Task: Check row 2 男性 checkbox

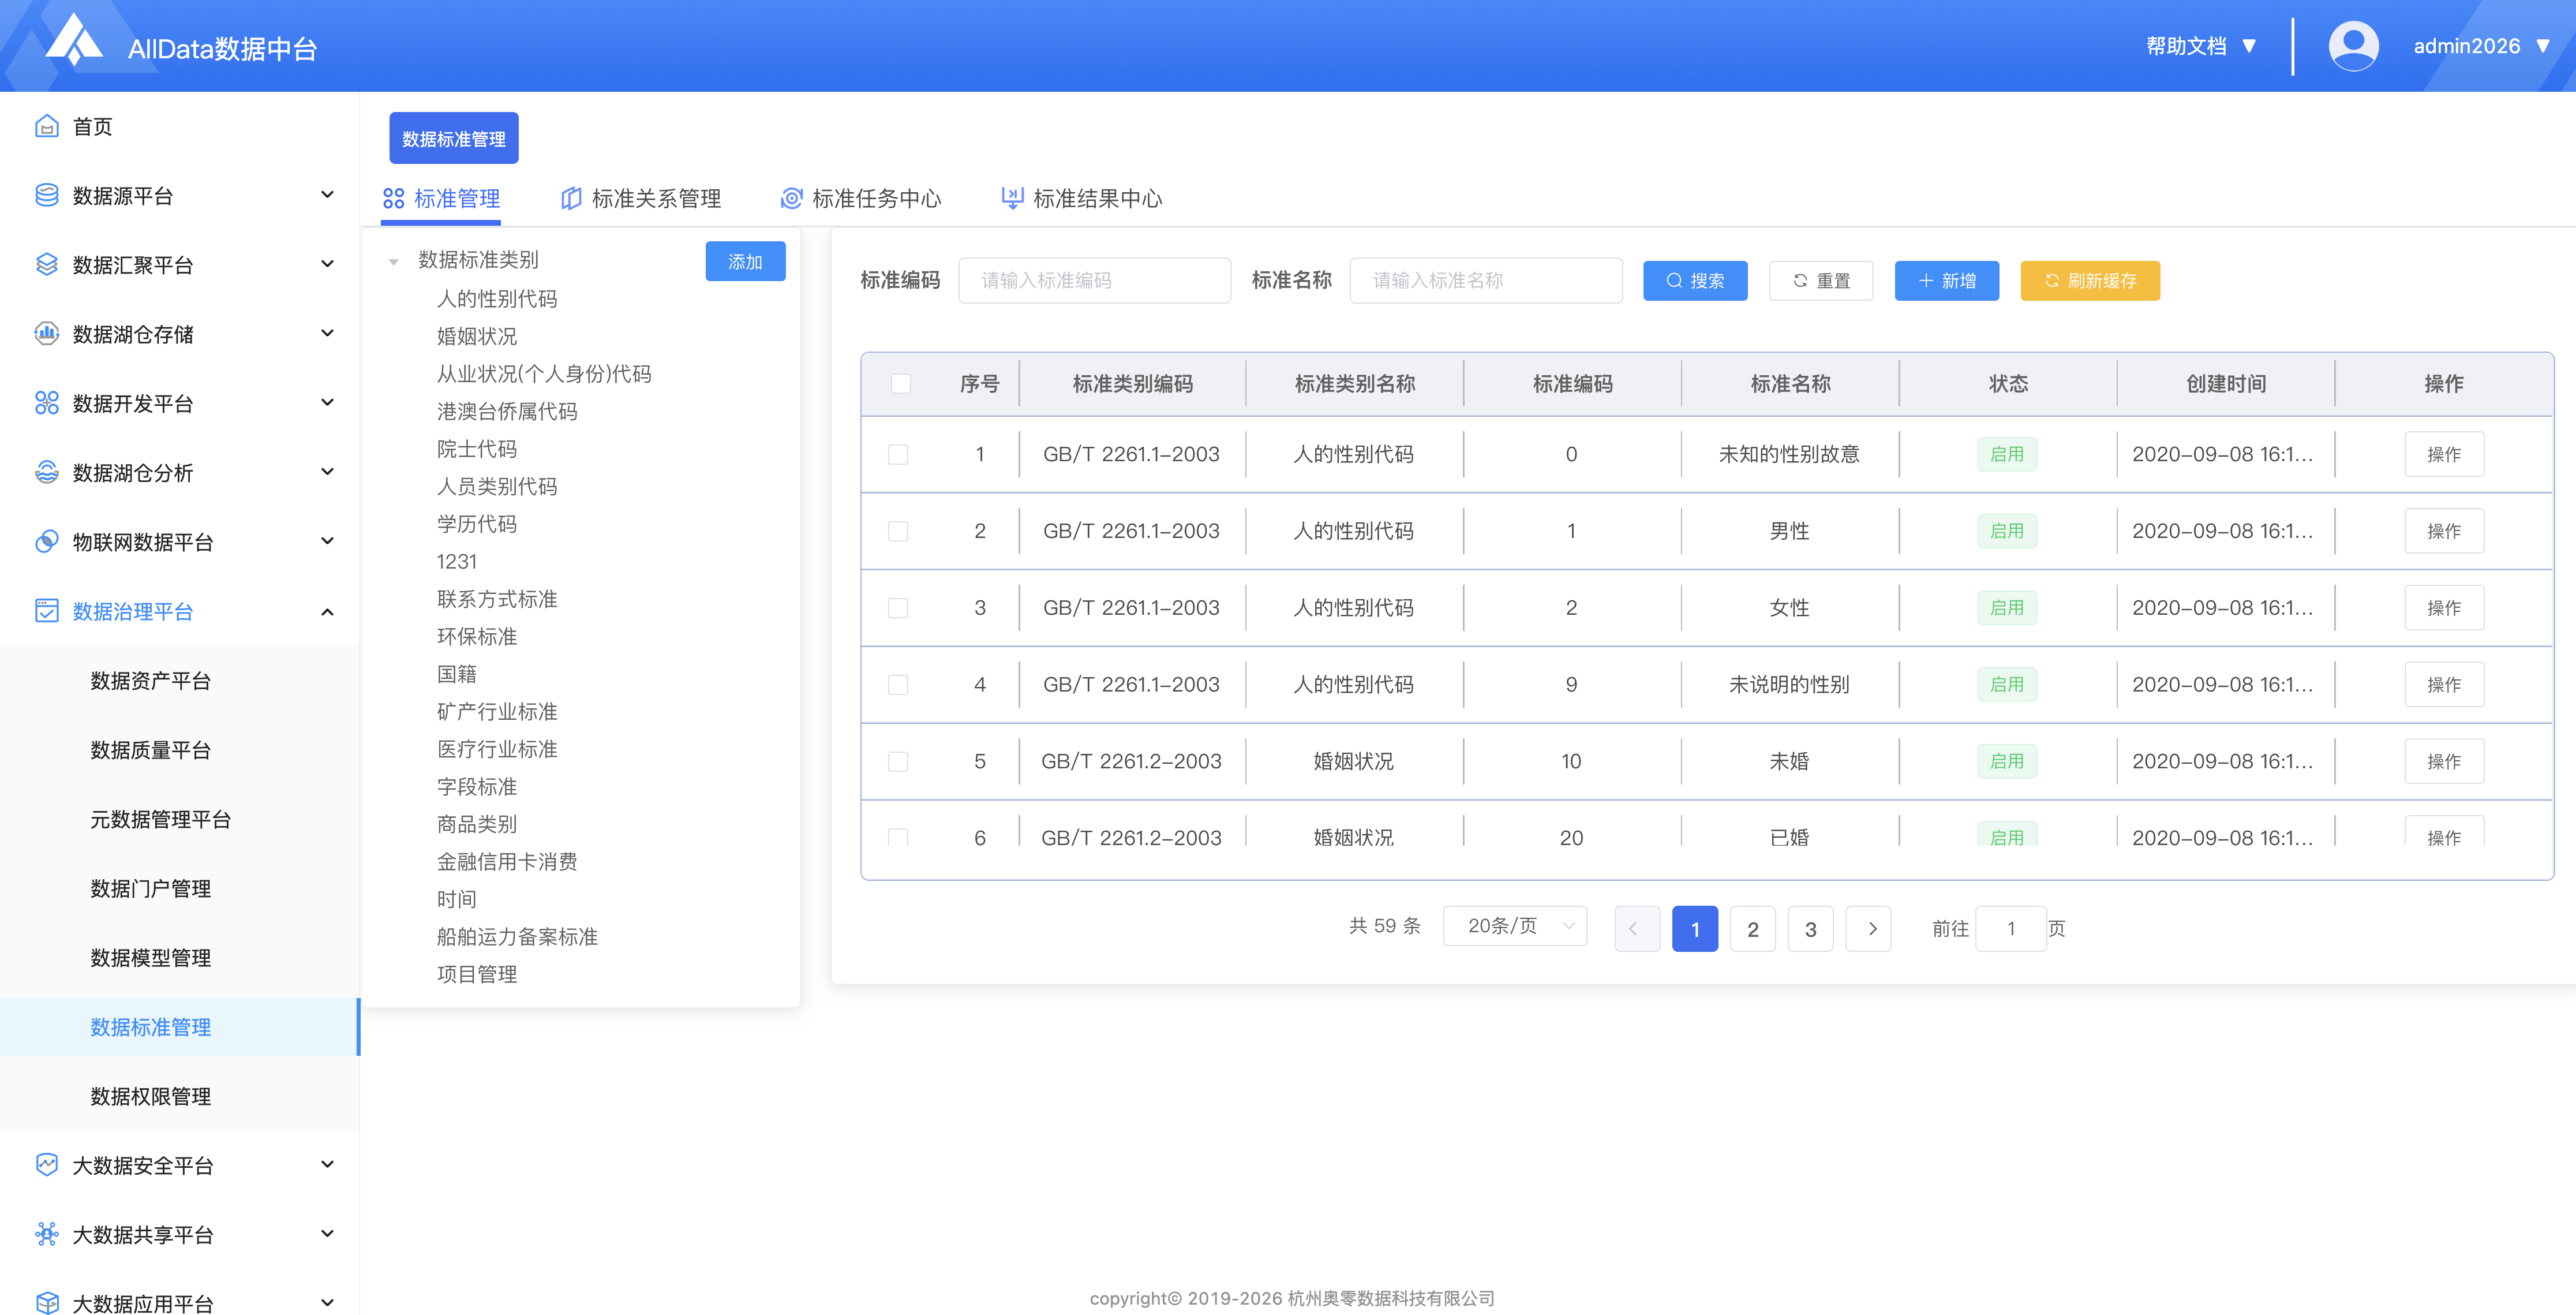Action: [898, 531]
